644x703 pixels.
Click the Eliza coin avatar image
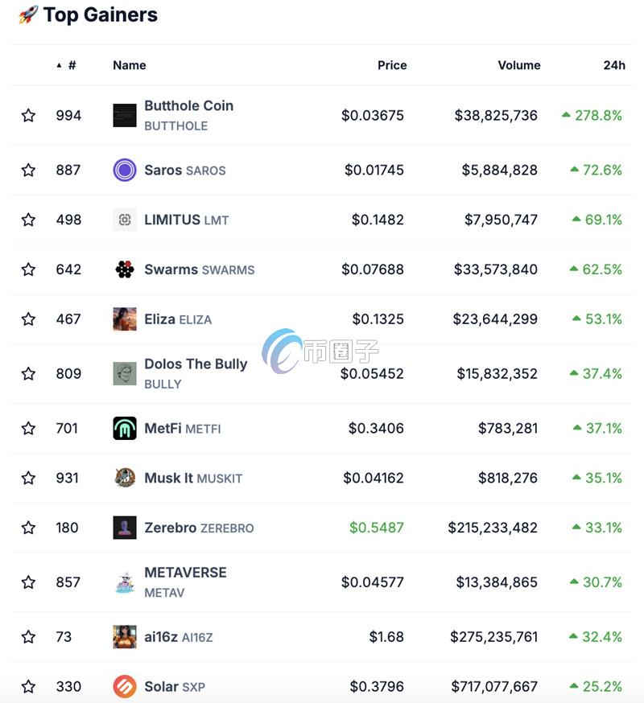pyautogui.click(x=125, y=319)
